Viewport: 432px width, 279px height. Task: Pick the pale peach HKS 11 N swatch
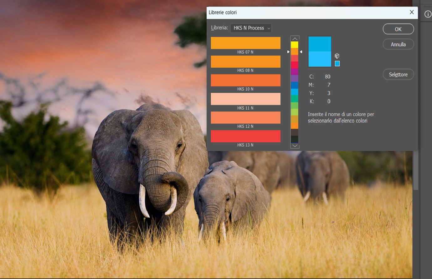tap(245, 99)
